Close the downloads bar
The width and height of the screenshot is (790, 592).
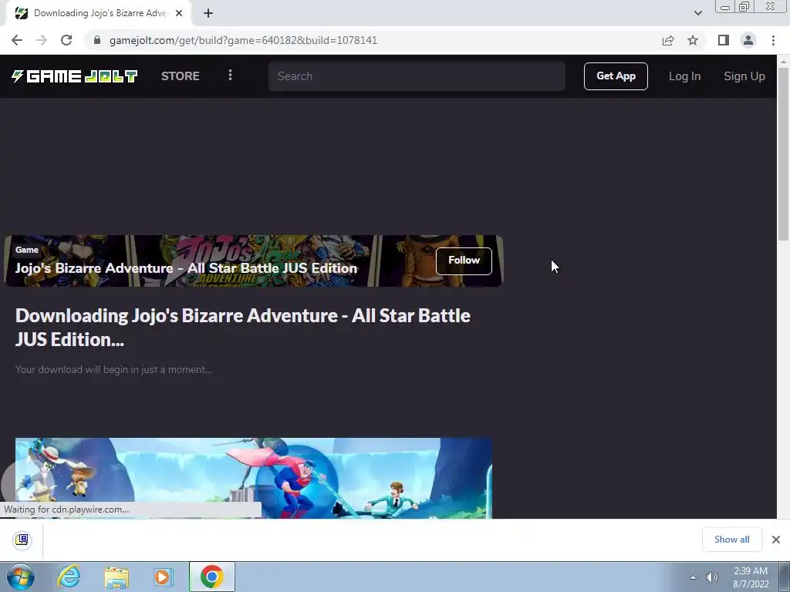click(x=776, y=540)
